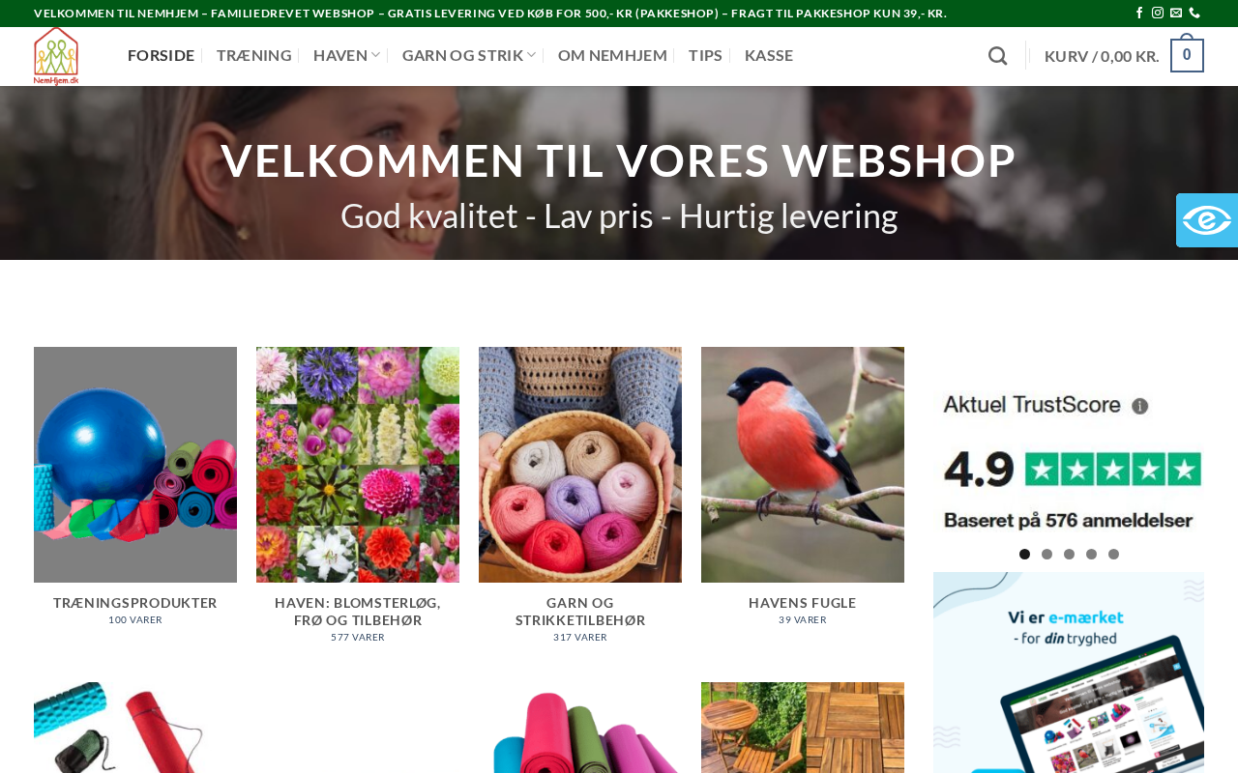This screenshot has width=1238, height=773.
Task: Select the third slider dot
Action: pos(1070,555)
